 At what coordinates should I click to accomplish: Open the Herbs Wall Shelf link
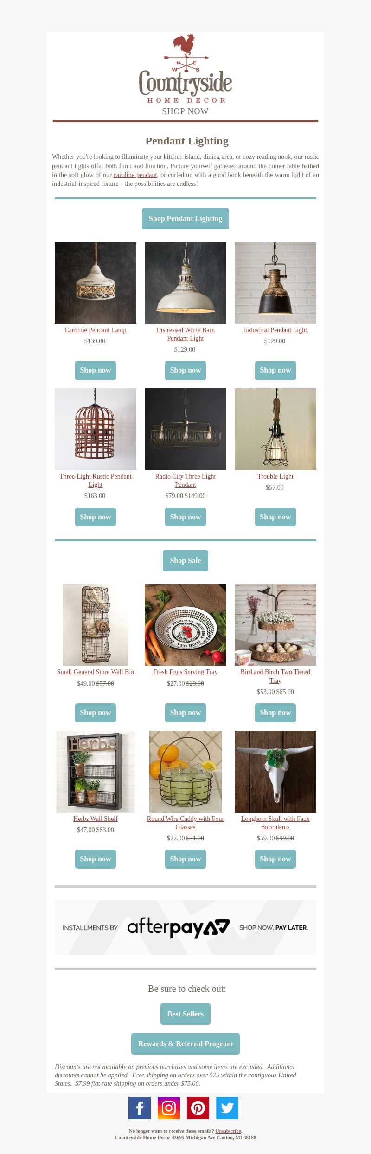(96, 819)
